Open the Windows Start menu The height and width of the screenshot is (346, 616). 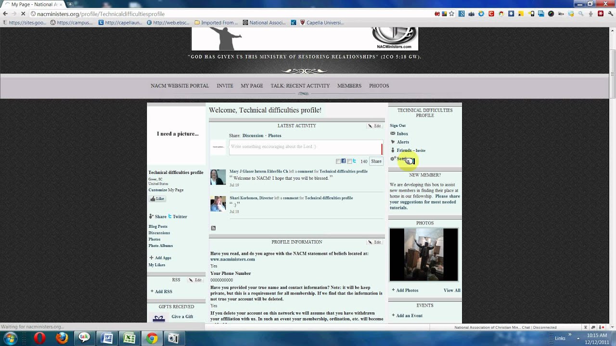coord(10,338)
